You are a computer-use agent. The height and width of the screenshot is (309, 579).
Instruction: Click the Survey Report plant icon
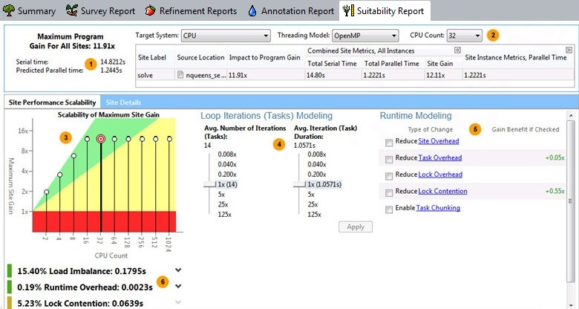coord(72,11)
